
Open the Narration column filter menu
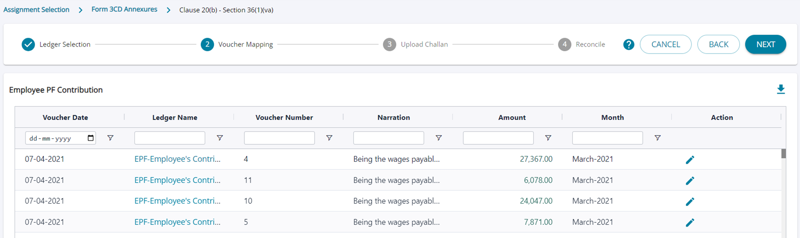(x=439, y=138)
